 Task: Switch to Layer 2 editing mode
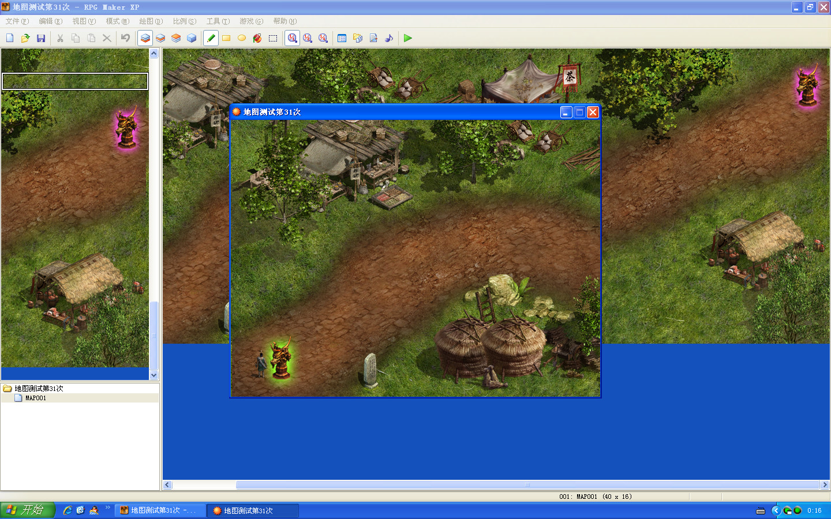(x=160, y=38)
